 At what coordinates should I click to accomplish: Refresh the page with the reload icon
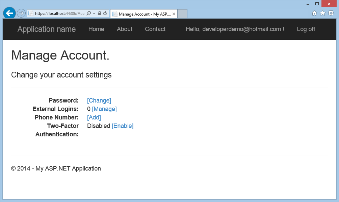(x=105, y=14)
